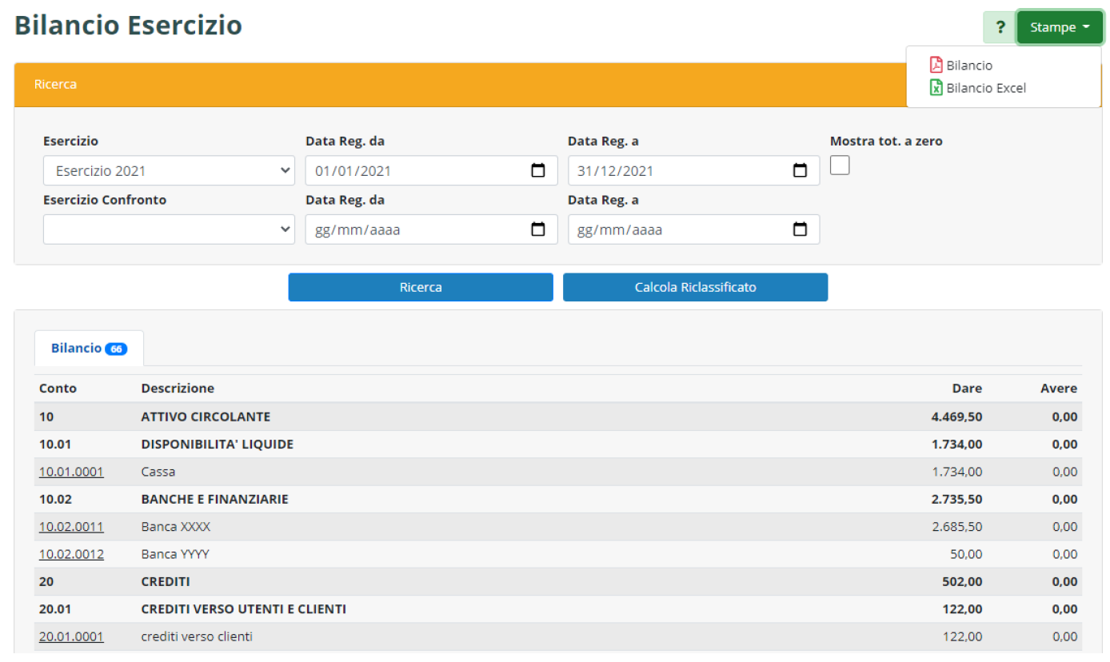Open the green question mark help button
The image size is (1110, 662).
pyautogui.click(x=999, y=28)
